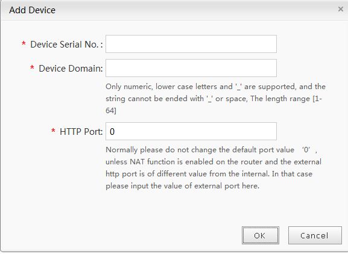Screen dimensions: 348x254
Task: Click the red asterisk beside HTTP Port
Action: 53,131
